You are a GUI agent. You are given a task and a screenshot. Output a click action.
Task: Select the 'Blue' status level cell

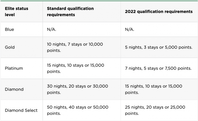(x=10, y=29)
